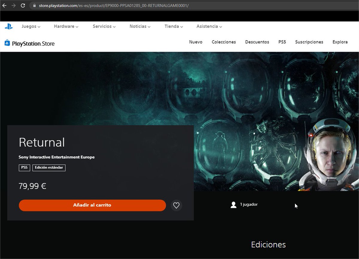Open the PS5 store section
359x259 pixels.
[282, 42]
